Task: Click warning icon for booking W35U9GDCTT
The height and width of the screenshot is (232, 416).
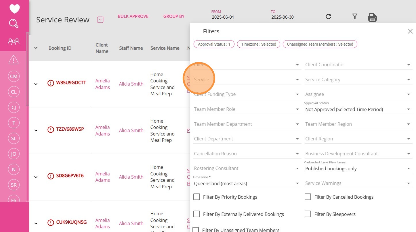Action: coord(51,83)
